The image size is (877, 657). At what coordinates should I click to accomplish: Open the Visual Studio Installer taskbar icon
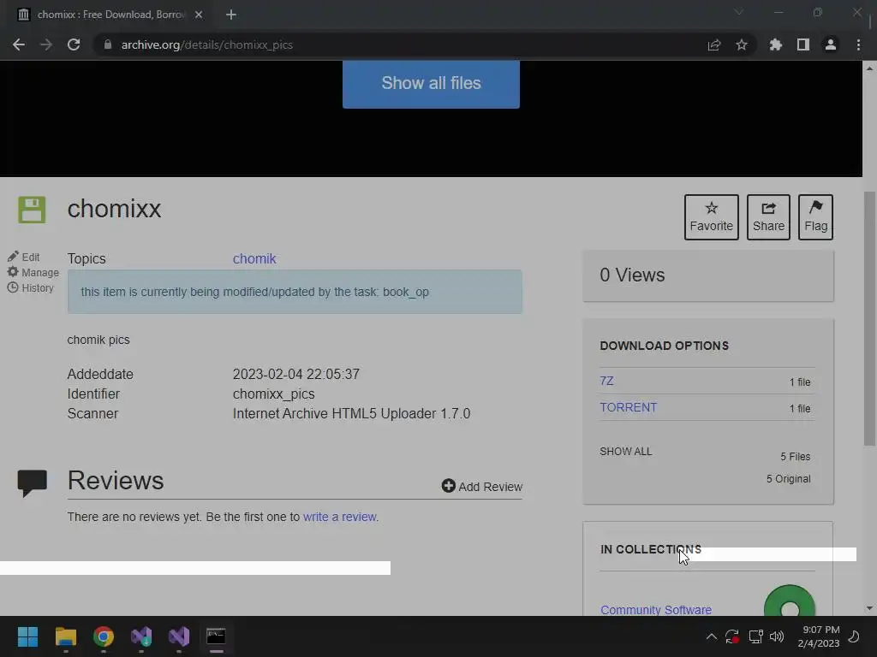tap(141, 636)
